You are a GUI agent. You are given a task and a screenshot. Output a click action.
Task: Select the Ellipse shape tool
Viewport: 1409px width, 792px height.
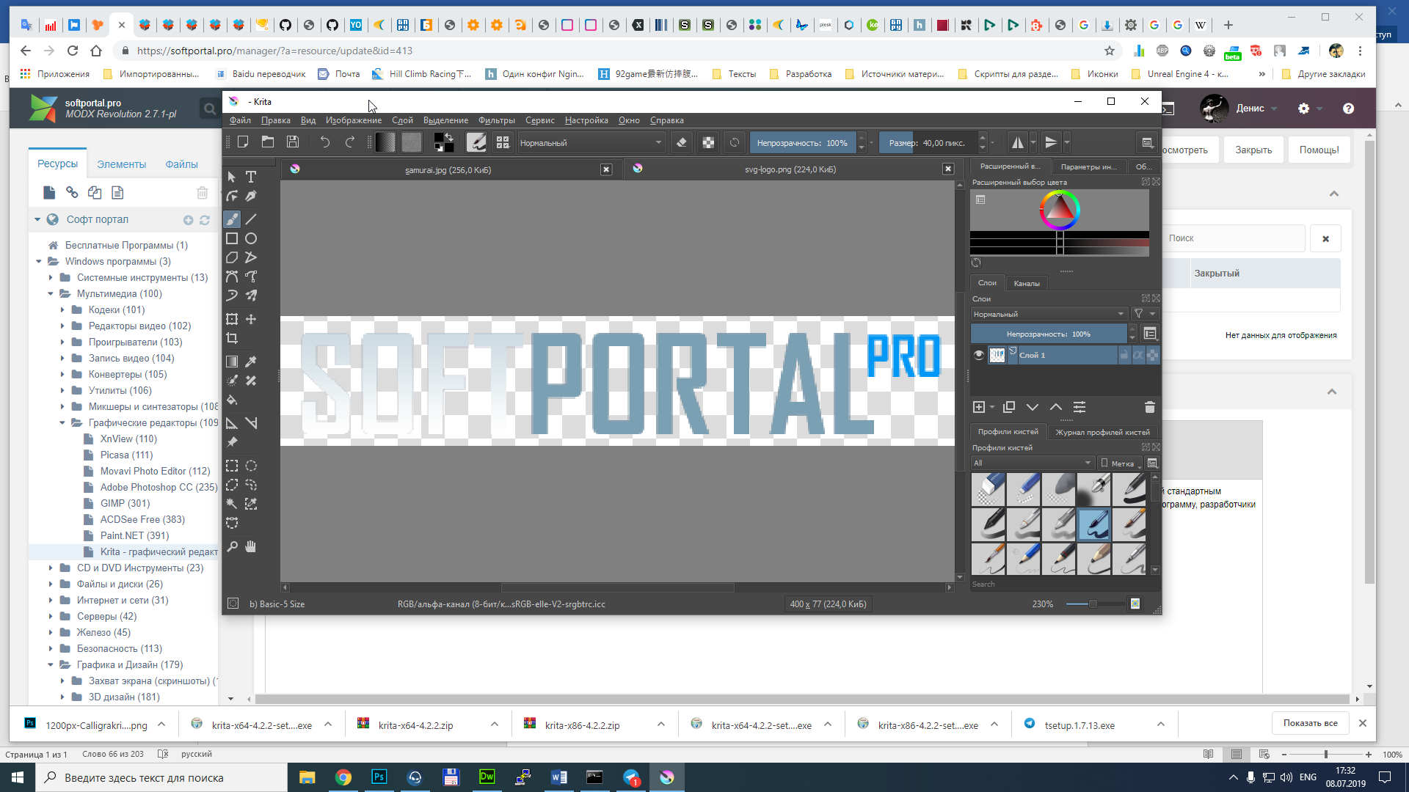251,238
